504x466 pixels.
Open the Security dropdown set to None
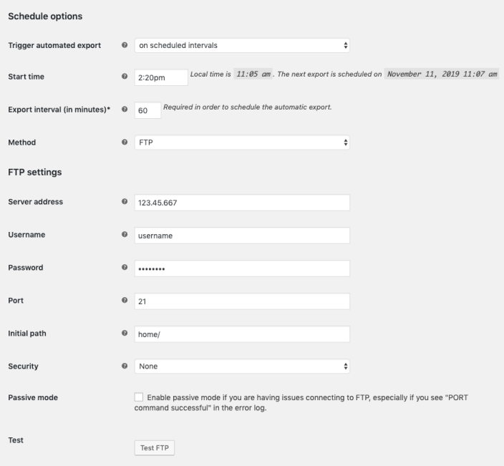pyautogui.click(x=242, y=367)
